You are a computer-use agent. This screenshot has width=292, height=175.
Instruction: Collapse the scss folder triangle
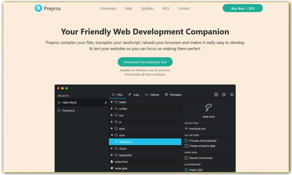tap(112, 135)
